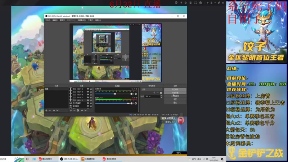
Task: Step the transition duration spinner
Action: [161, 96]
